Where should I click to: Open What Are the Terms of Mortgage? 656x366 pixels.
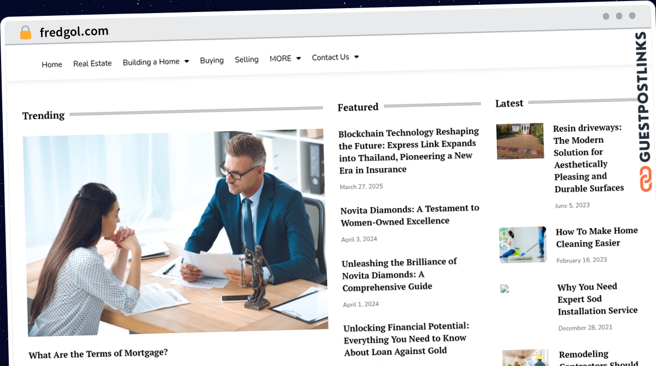pyautogui.click(x=98, y=353)
